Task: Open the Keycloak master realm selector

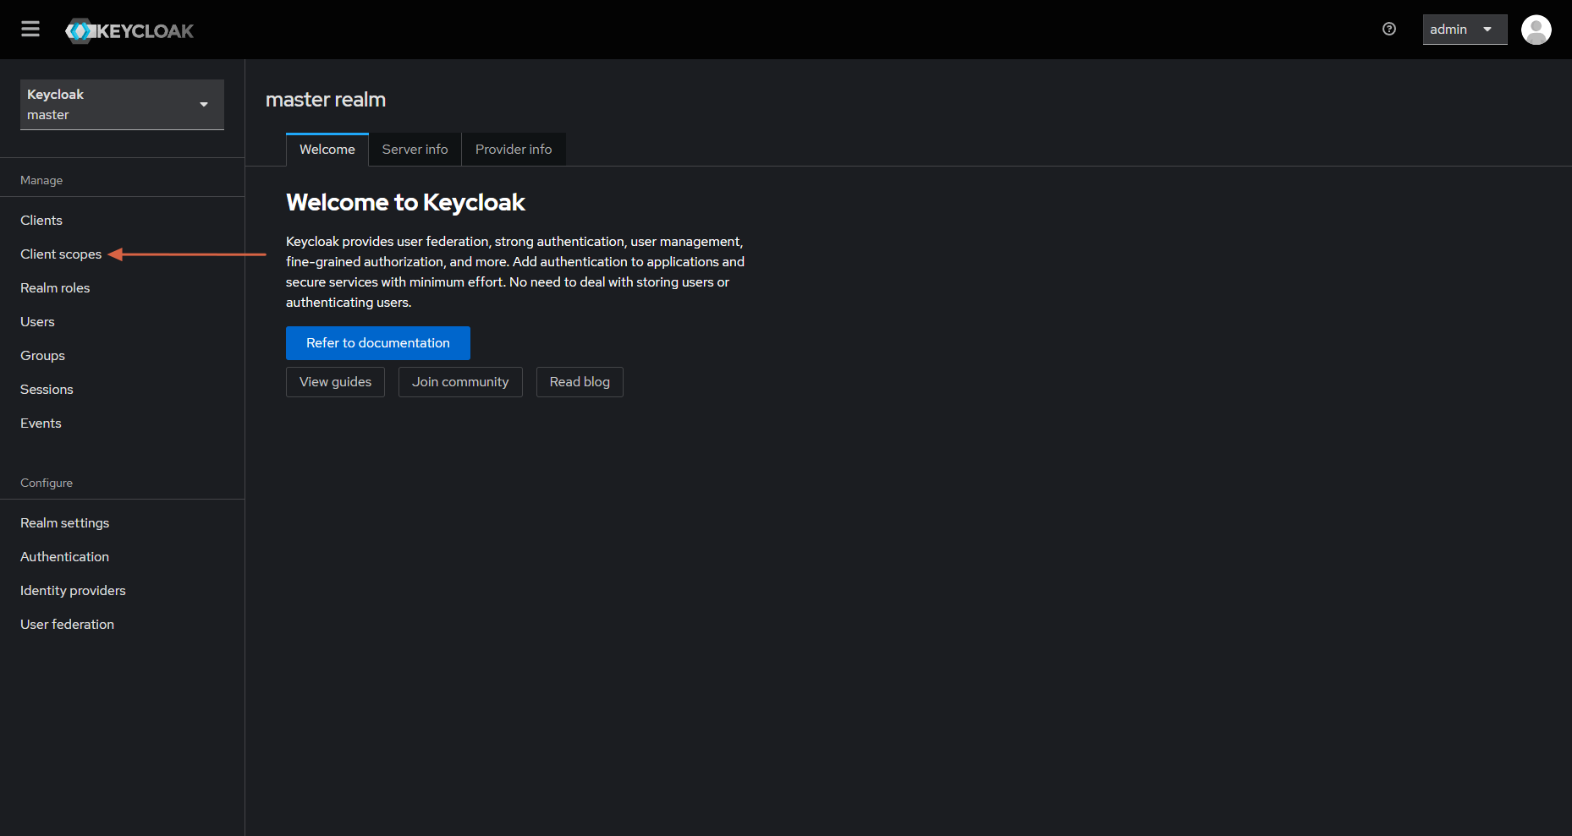Action: pyautogui.click(x=122, y=104)
